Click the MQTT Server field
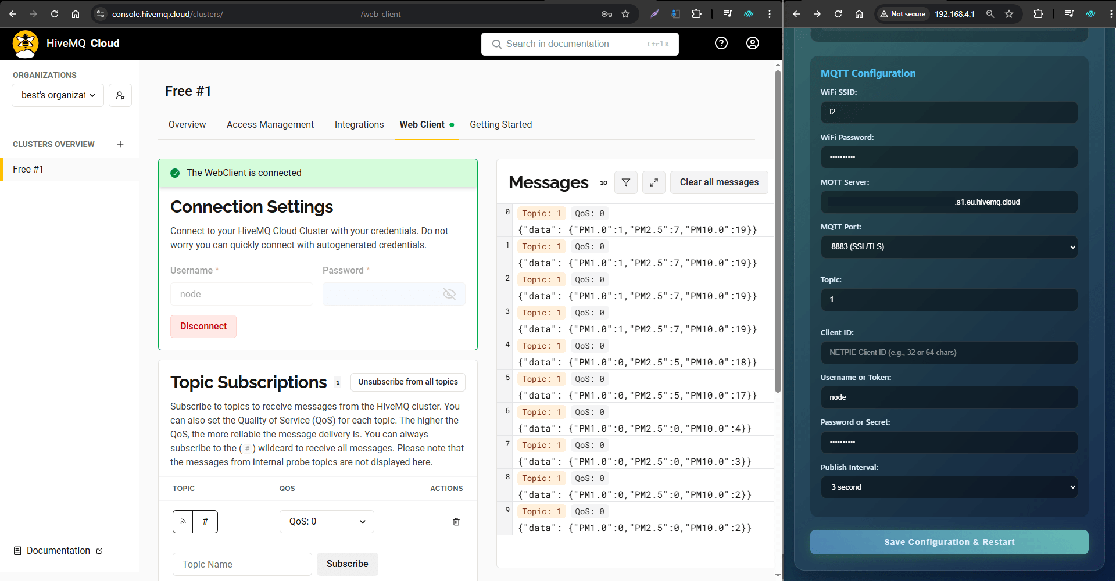This screenshot has height=581, width=1116. point(949,202)
